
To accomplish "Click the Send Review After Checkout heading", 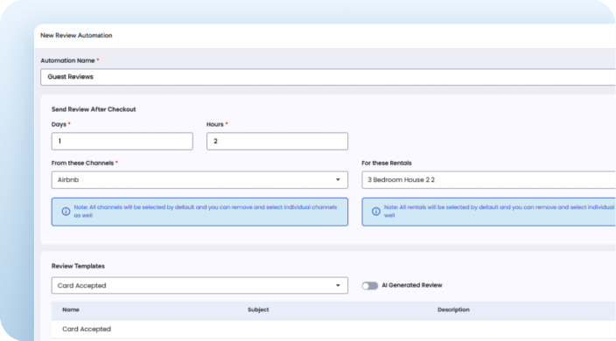I will pos(94,109).
